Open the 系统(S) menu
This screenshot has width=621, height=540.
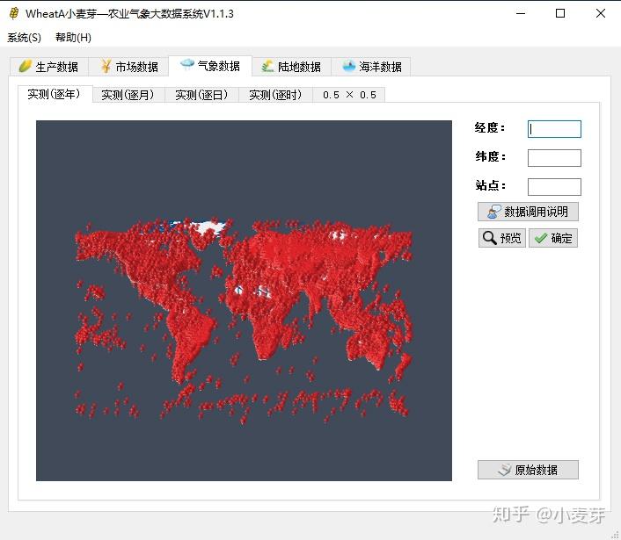(24, 38)
